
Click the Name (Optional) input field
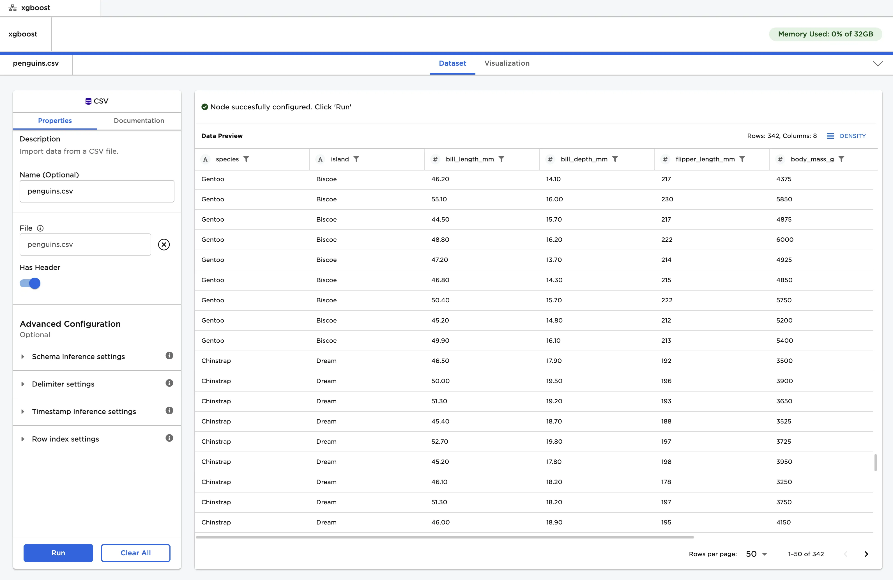pos(97,191)
